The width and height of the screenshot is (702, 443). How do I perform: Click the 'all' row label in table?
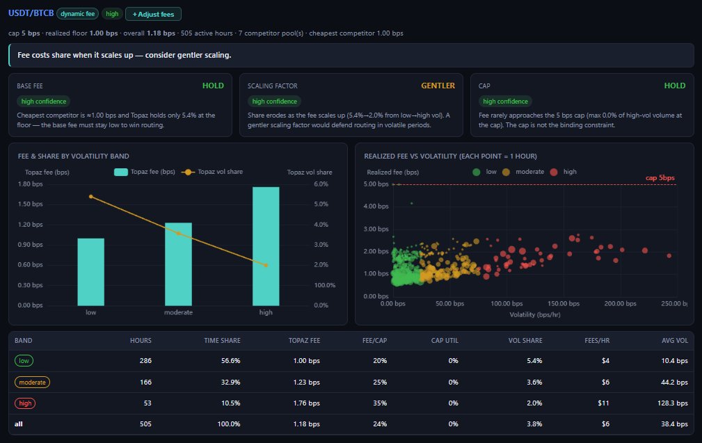[18, 424]
